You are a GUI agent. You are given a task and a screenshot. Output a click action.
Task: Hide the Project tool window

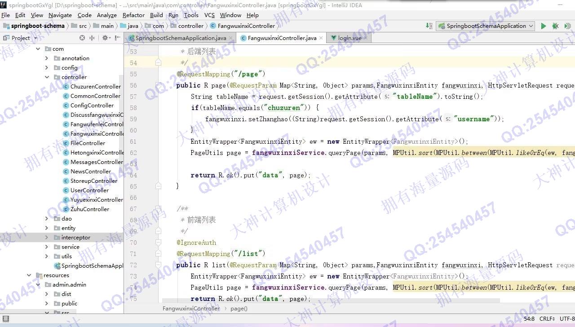point(118,38)
